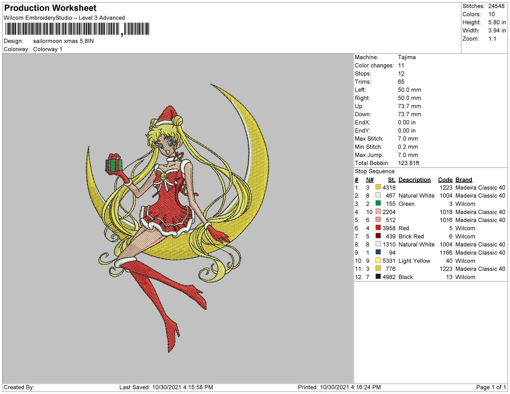Click the barcode under the worksheet title
This screenshot has width=510, height=394.
77,29
